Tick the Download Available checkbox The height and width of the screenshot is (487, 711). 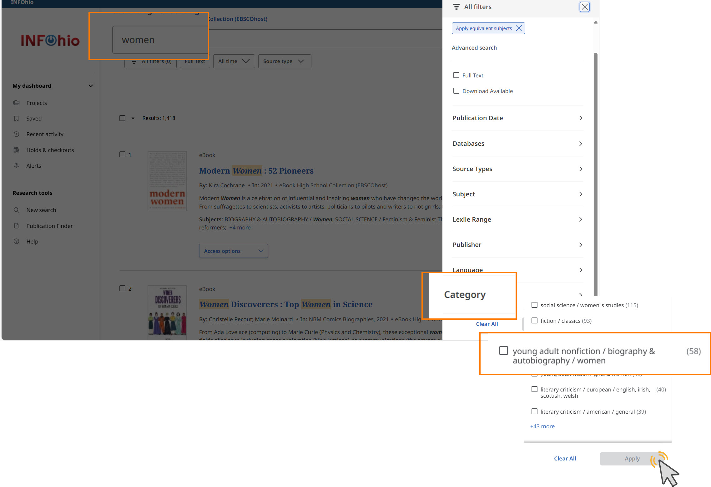456,91
